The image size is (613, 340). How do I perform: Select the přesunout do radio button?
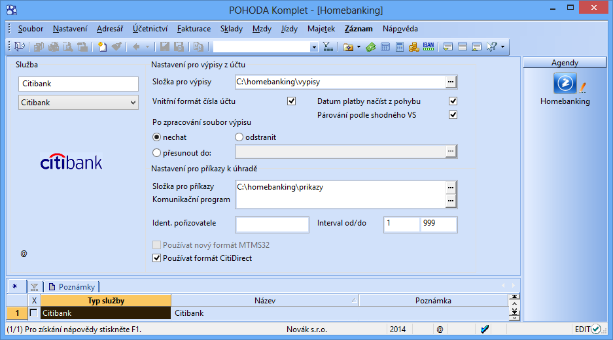(157, 153)
